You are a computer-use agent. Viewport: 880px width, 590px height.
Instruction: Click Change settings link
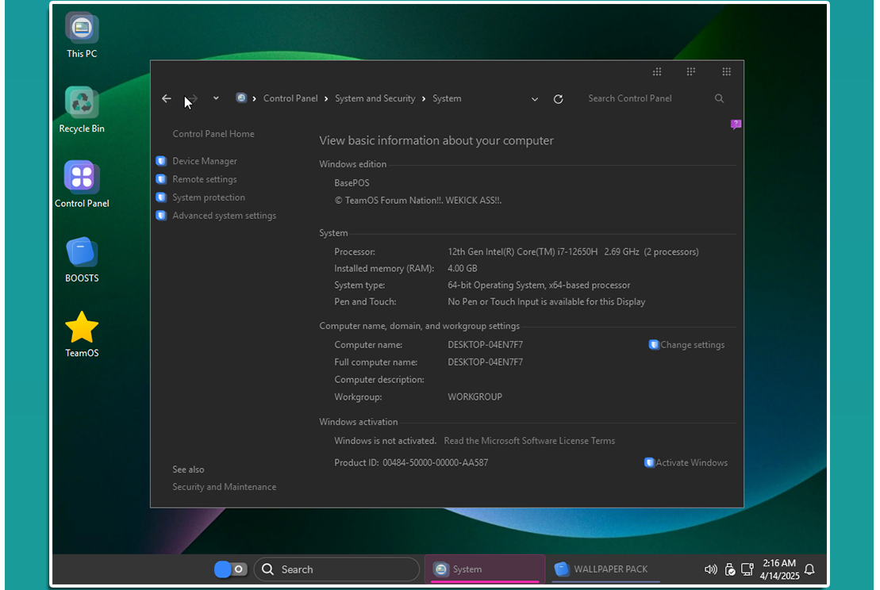692,345
